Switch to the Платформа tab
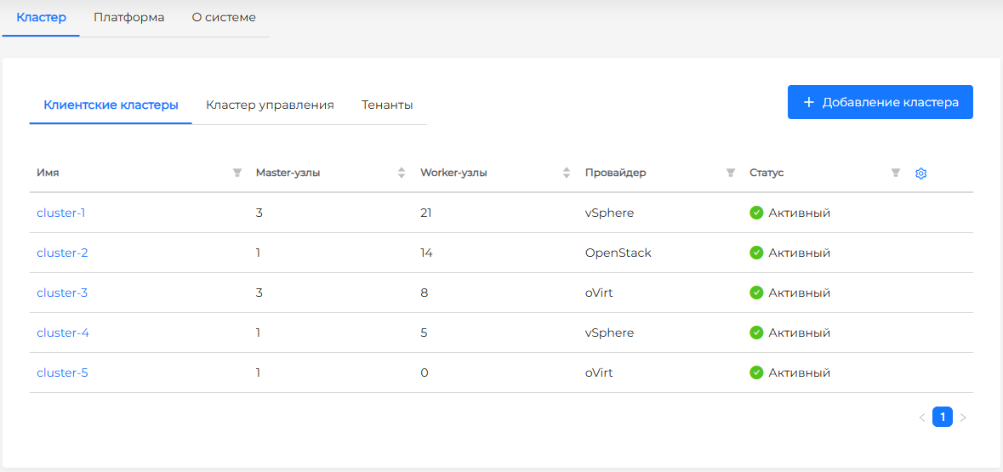 (128, 17)
